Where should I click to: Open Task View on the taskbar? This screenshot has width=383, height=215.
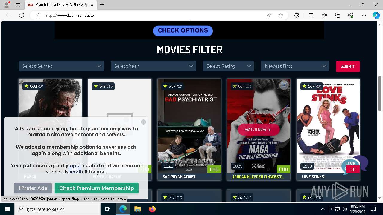108,209
